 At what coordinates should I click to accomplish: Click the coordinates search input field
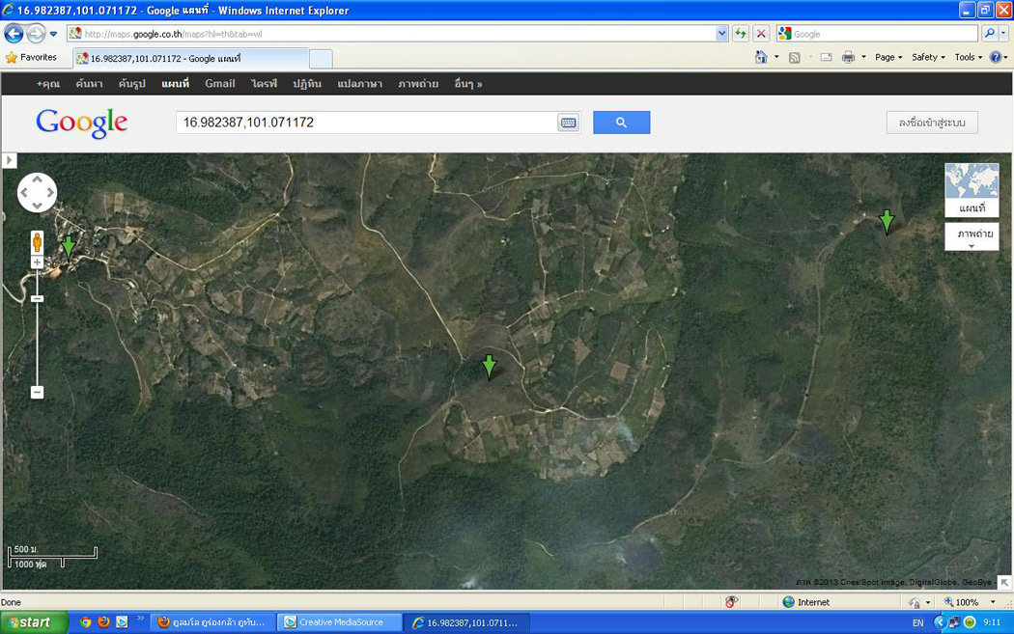pos(365,123)
